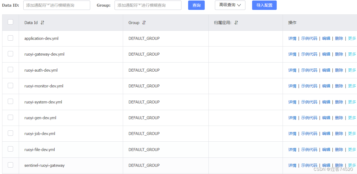Sort by 归属应用 column icon
357x174 pixels.
[236, 23]
